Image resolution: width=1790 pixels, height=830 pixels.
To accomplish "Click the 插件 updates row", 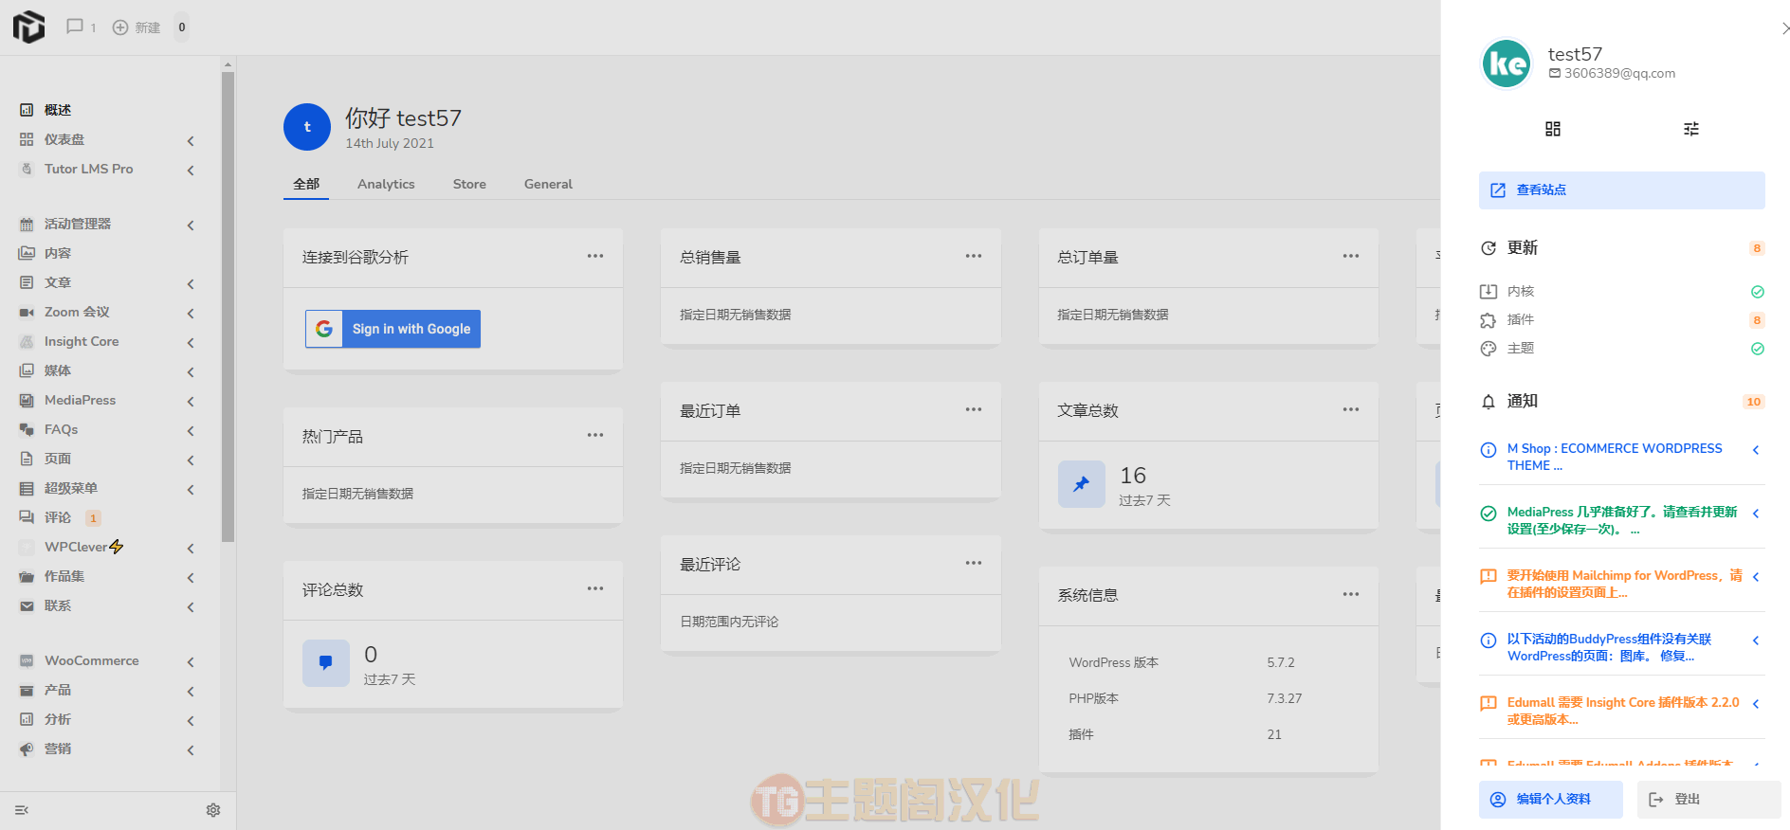I will [1622, 320].
